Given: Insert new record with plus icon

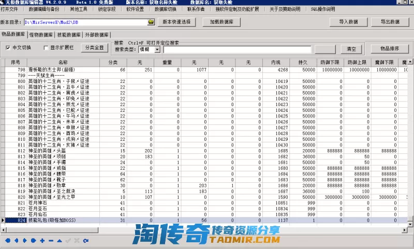Looking at the screenshot, I should [x=42, y=241].
